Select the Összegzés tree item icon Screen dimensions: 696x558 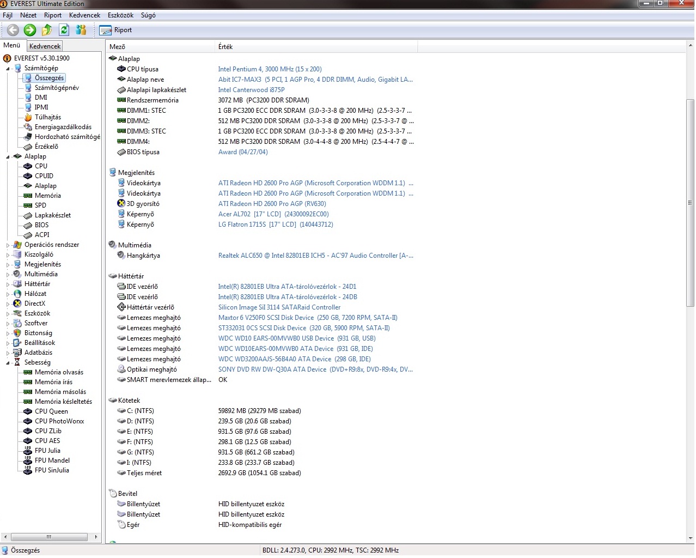click(x=28, y=78)
